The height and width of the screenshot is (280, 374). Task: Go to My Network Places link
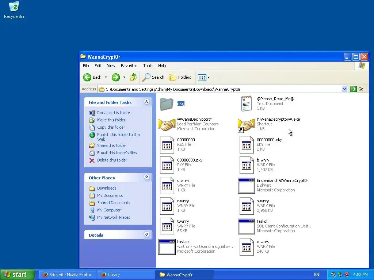[114, 217]
